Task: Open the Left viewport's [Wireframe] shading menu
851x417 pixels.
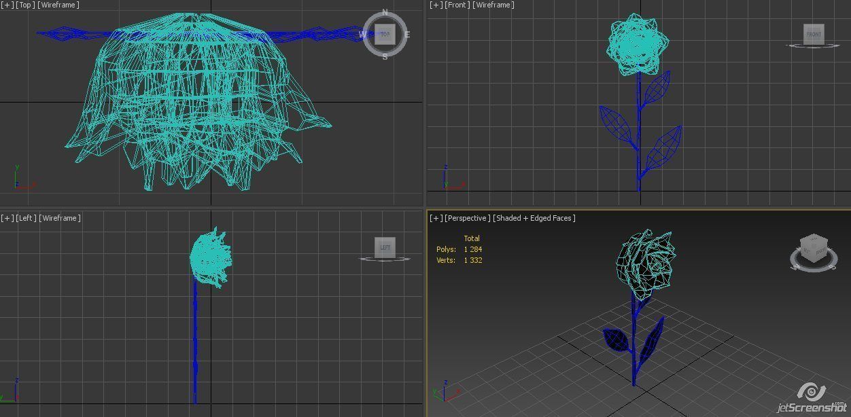Action: click(60, 218)
